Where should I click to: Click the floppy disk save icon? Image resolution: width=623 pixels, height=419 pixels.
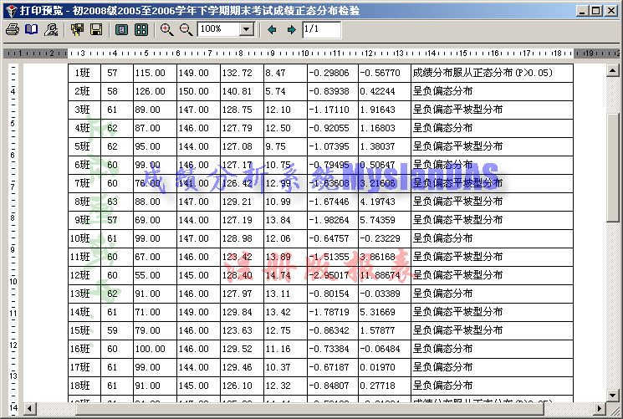[96, 29]
